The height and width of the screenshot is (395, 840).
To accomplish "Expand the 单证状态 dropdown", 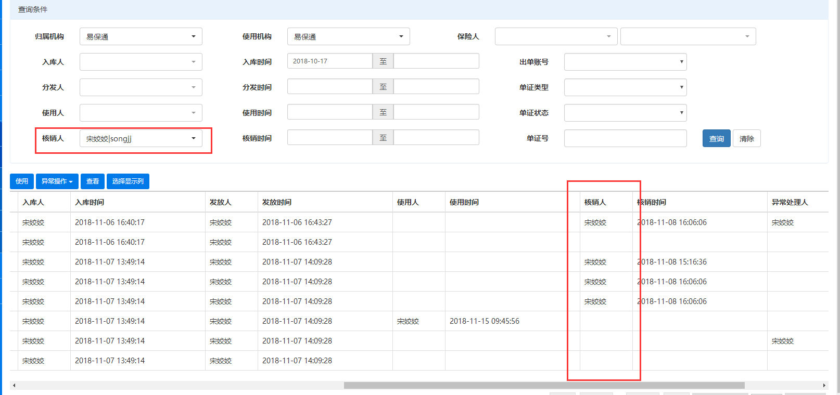I will point(625,113).
